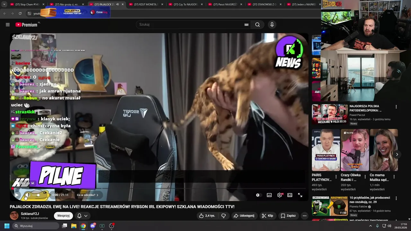This screenshot has height=231, width=411.
Task: Switch to the 'STANOWSKI Z O' tab
Action: click(265, 4)
